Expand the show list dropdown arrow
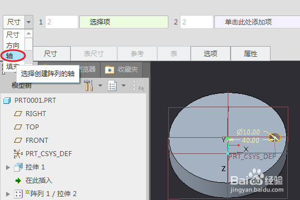 point(124,86)
